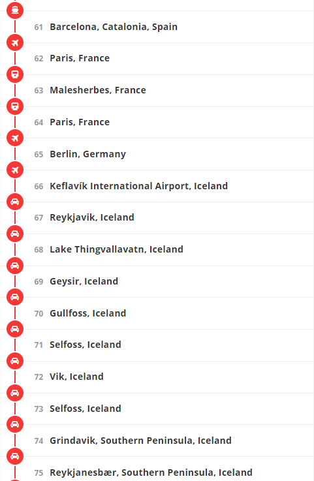Screen dimensions: 314x481
Task: Click the car icon between Geysir and Gullfoss
Action: pos(15,297)
